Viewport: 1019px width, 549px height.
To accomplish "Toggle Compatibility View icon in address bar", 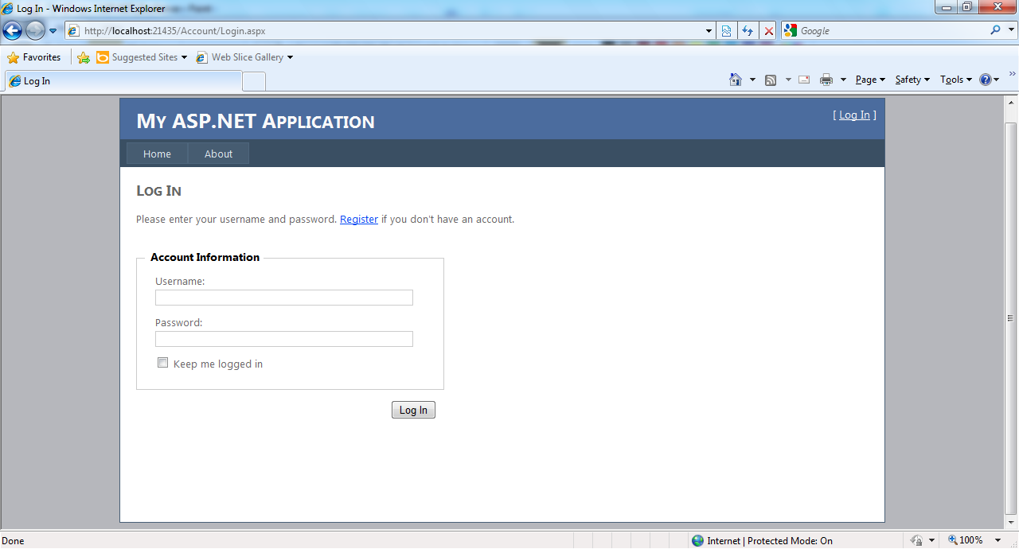I will [x=727, y=31].
